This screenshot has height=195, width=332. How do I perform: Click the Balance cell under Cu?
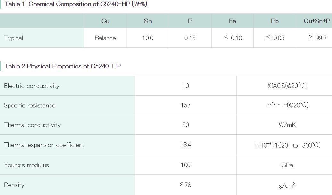coord(105,38)
